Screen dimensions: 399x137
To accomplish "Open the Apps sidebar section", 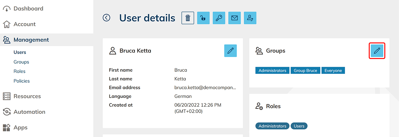I will point(21,127).
